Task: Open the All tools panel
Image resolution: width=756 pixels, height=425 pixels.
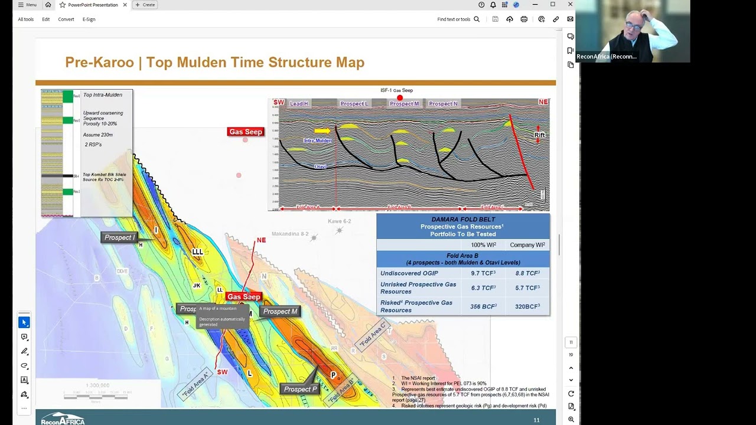Action: (26, 19)
